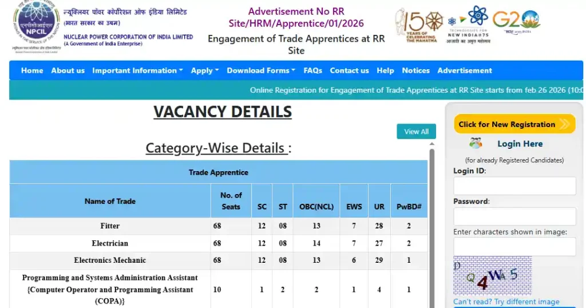Go to the Home menu item

pyautogui.click(x=32, y=70)
